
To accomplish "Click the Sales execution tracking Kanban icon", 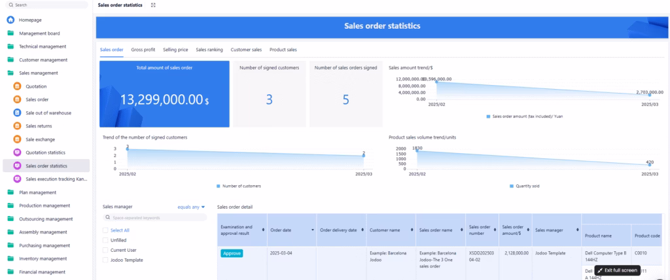I will point(18,179).
